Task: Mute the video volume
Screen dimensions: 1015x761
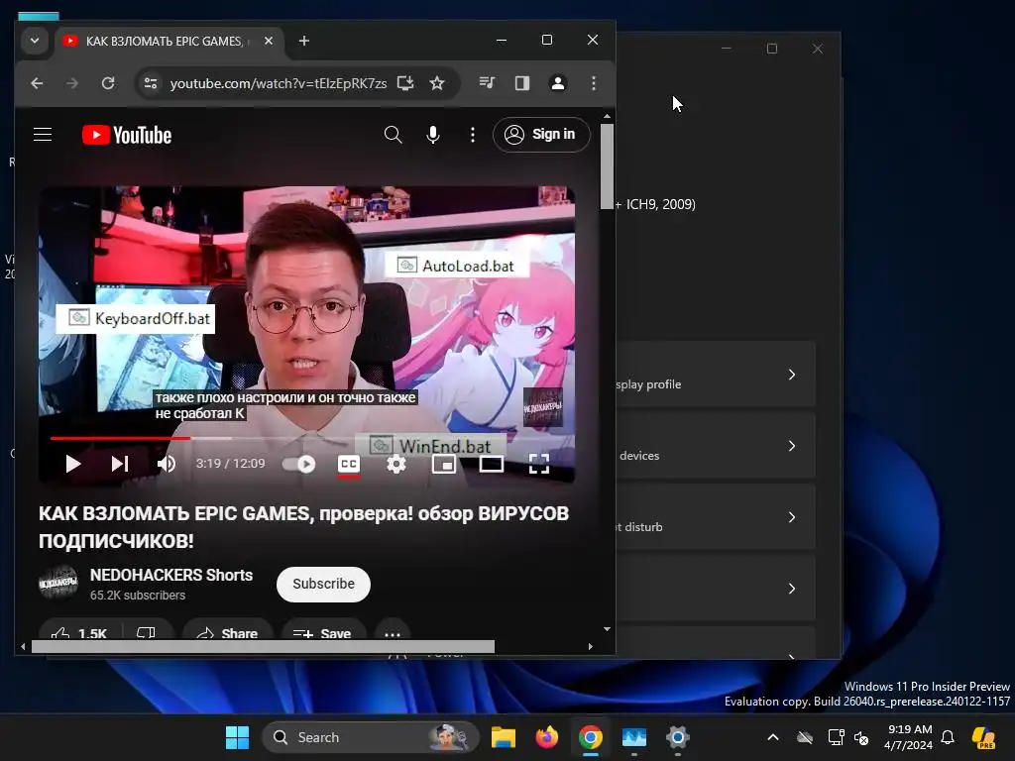Action: [x=167, y=464]
